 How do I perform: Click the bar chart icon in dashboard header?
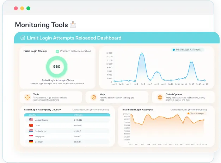tap(23, 38)
